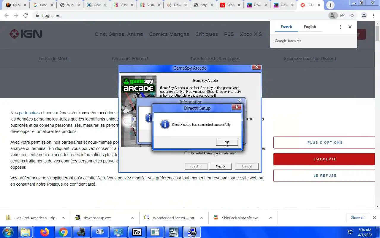This screenshot has height=238, width=380.
Task: Launch Firefox from the taskbar
Action: [x=45, y=232]
